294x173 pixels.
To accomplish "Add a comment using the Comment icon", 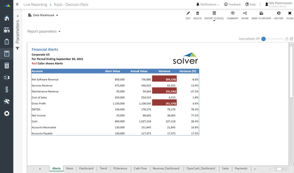I will (x=232, y=13).
